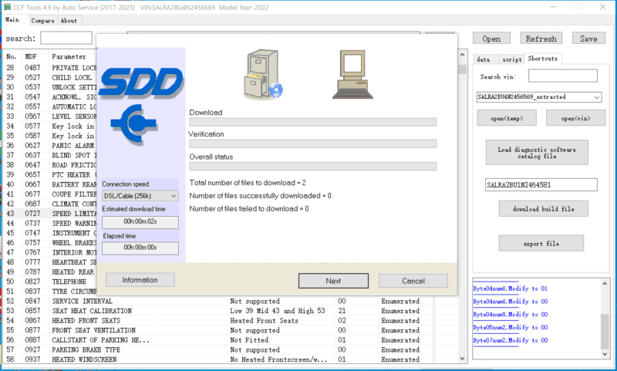
Task: Click Load diagnostic software catalog file
Action: pos(537,153)
